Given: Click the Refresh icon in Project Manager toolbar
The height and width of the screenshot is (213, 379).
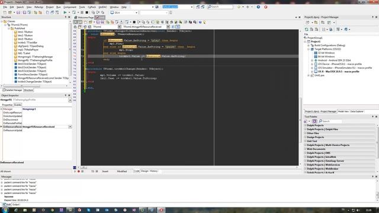Looking at the screenshot, I should pos(306,29).
